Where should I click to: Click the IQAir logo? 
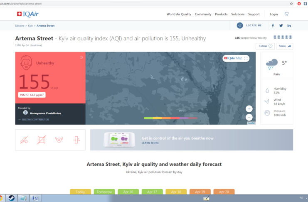28,14
